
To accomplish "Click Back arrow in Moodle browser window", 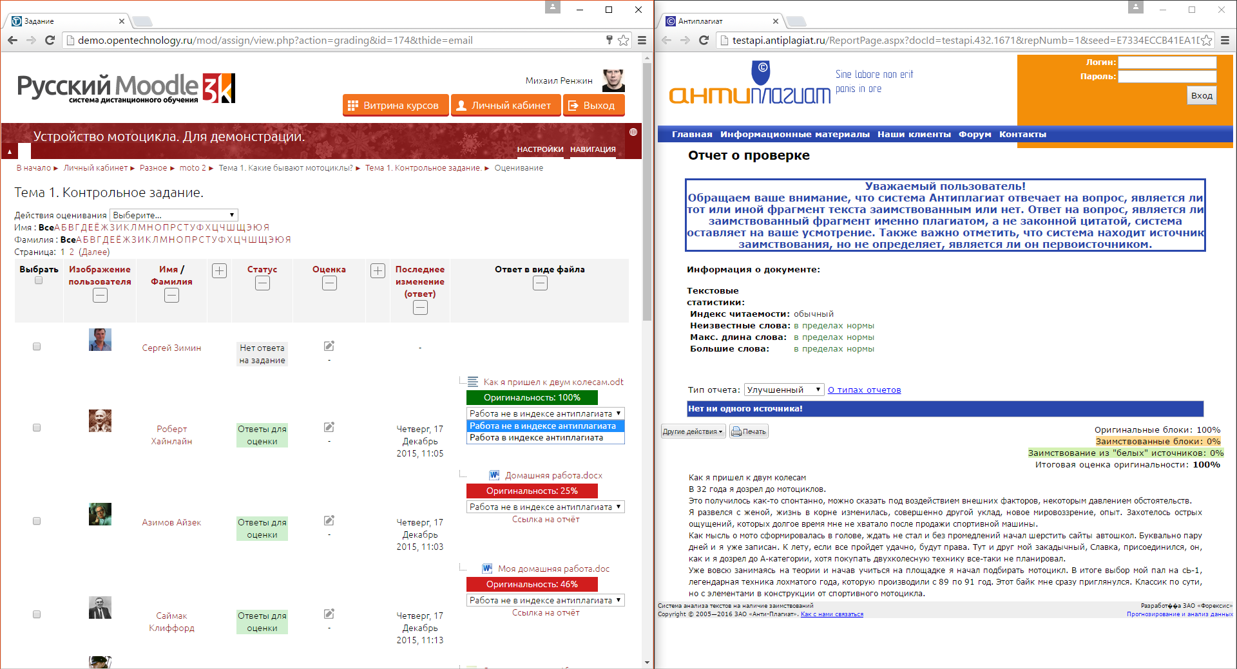I will tap(12, 40).
